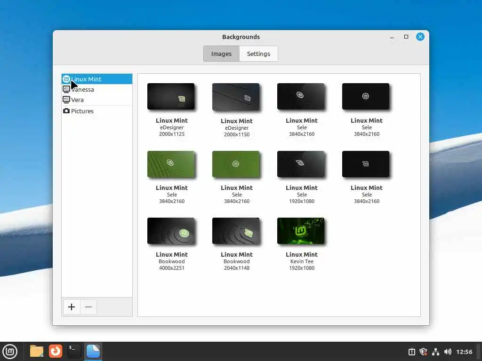Remove selected folder with minus button

pos(88,307)
